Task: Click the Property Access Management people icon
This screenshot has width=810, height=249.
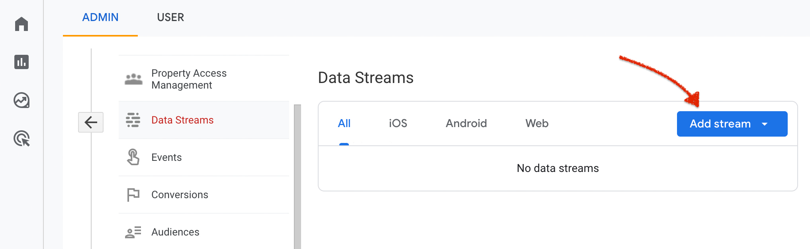Action: pos(133,79)
